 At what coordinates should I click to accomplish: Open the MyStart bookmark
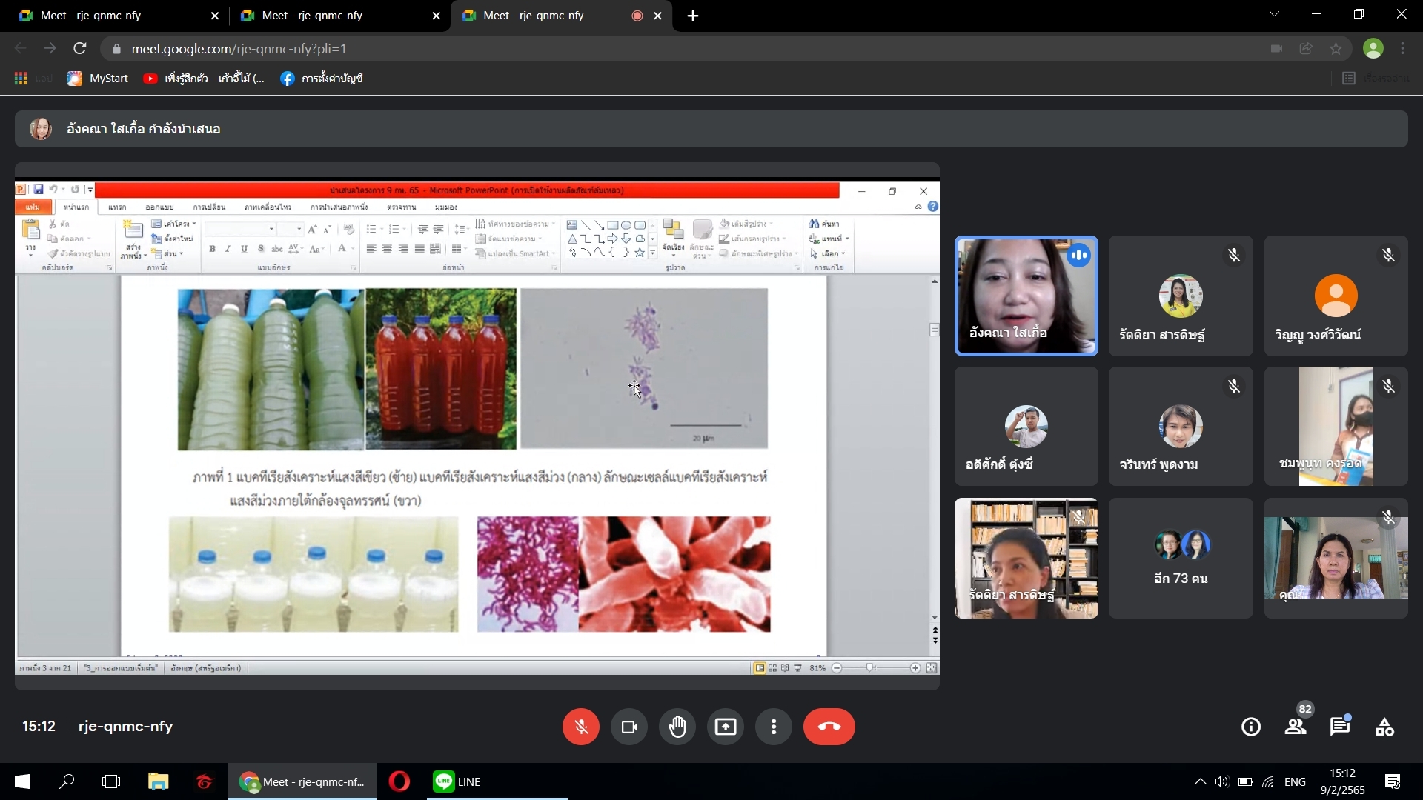pos(98,79)
